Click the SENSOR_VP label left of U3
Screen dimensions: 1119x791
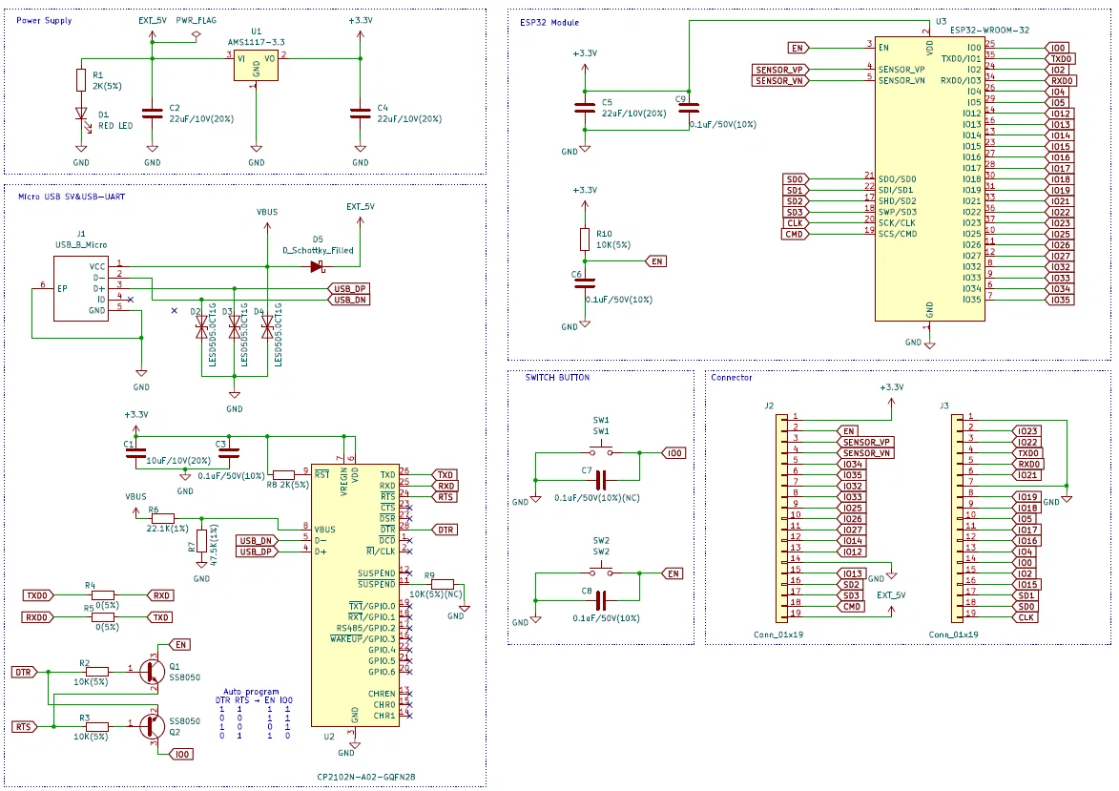(x=780, y=70)
